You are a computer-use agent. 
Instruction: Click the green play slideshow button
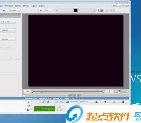45,10
